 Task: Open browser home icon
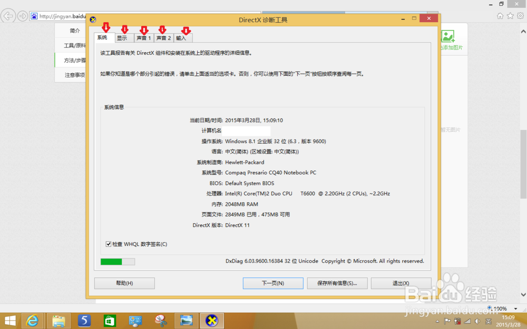[x=500, y=16]
